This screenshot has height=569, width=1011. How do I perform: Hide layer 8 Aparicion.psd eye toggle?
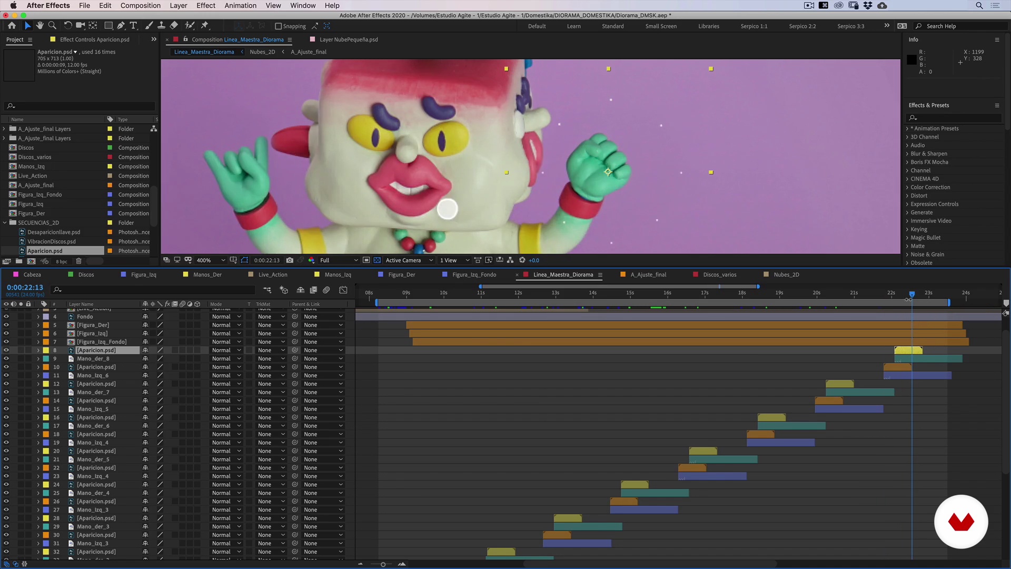(x=6, y=350)
